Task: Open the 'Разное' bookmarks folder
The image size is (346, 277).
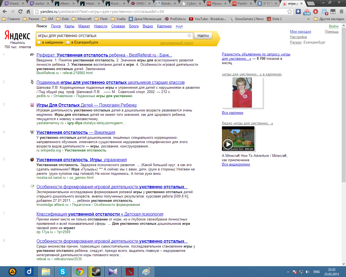Action: 31,19
